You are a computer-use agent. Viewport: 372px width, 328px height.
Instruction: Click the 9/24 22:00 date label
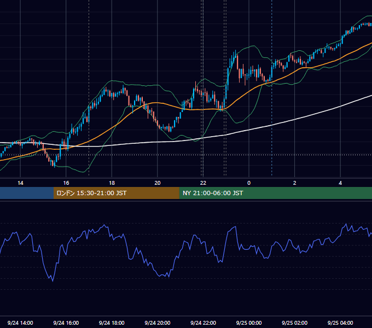pos(204,323)
